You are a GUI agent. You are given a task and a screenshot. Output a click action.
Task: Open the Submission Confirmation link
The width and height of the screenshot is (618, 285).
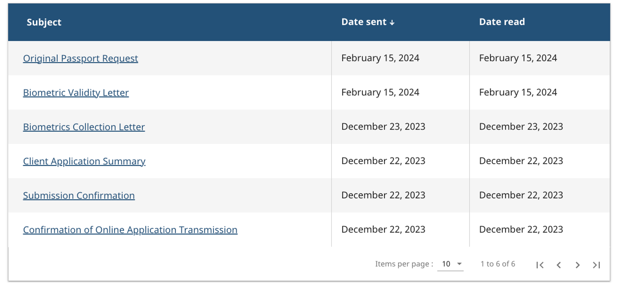[x=79, y=195]
